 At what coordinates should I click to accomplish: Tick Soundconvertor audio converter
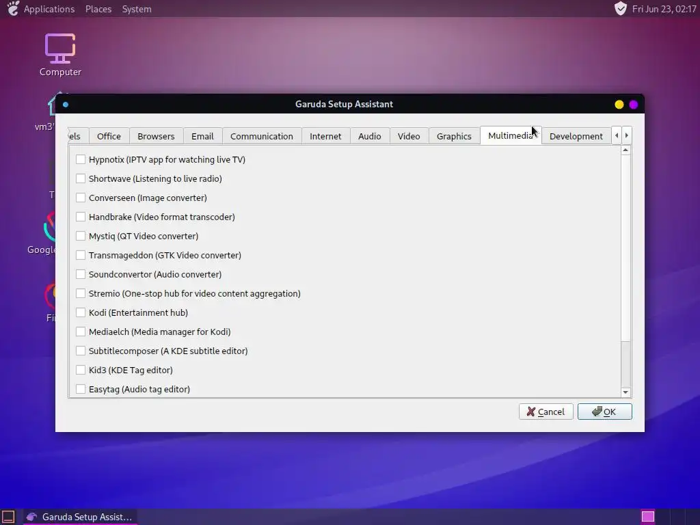pyautogui.click(x=81, y=274)
